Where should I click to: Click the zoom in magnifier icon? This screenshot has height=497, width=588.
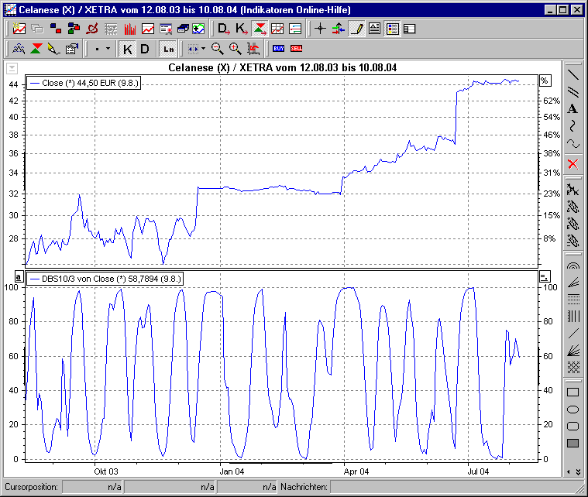pos(235,49)
